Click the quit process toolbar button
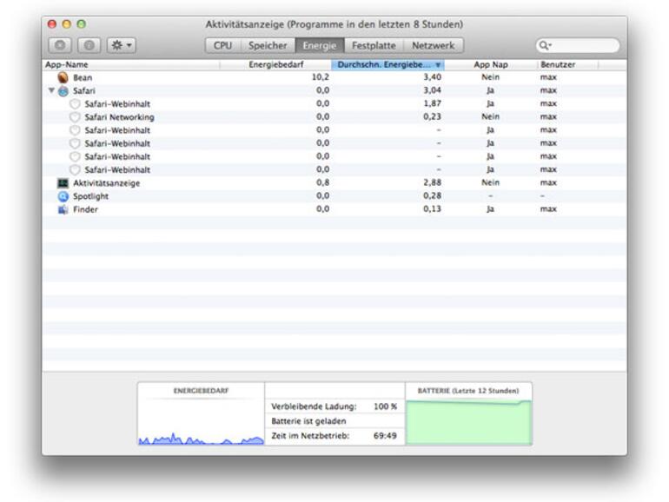The height and width of the screenshot is (502, 669). pyautogui.click(x=60, y=45)
